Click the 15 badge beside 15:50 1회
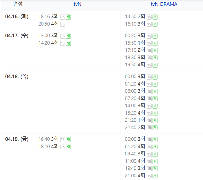 point(149,43)
